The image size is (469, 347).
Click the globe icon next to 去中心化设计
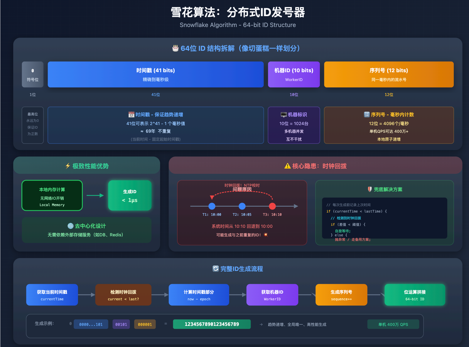[x=70, y=226]
